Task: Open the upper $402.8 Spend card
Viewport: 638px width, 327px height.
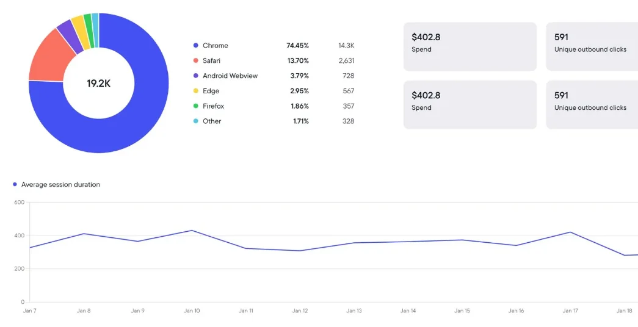Action: 469,46
